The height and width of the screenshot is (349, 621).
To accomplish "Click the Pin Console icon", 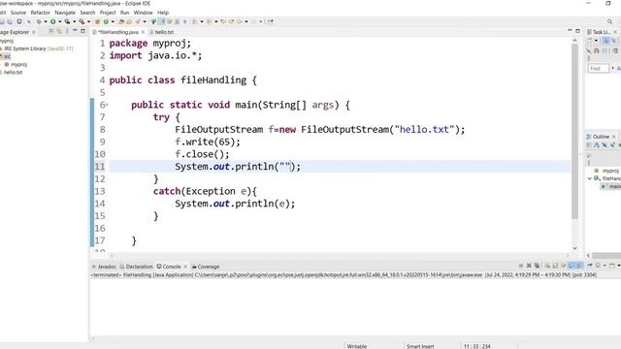I will tap(590, 266).
